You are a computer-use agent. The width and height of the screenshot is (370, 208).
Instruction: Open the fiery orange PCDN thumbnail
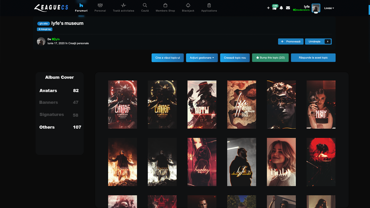[x=123, y=162]
